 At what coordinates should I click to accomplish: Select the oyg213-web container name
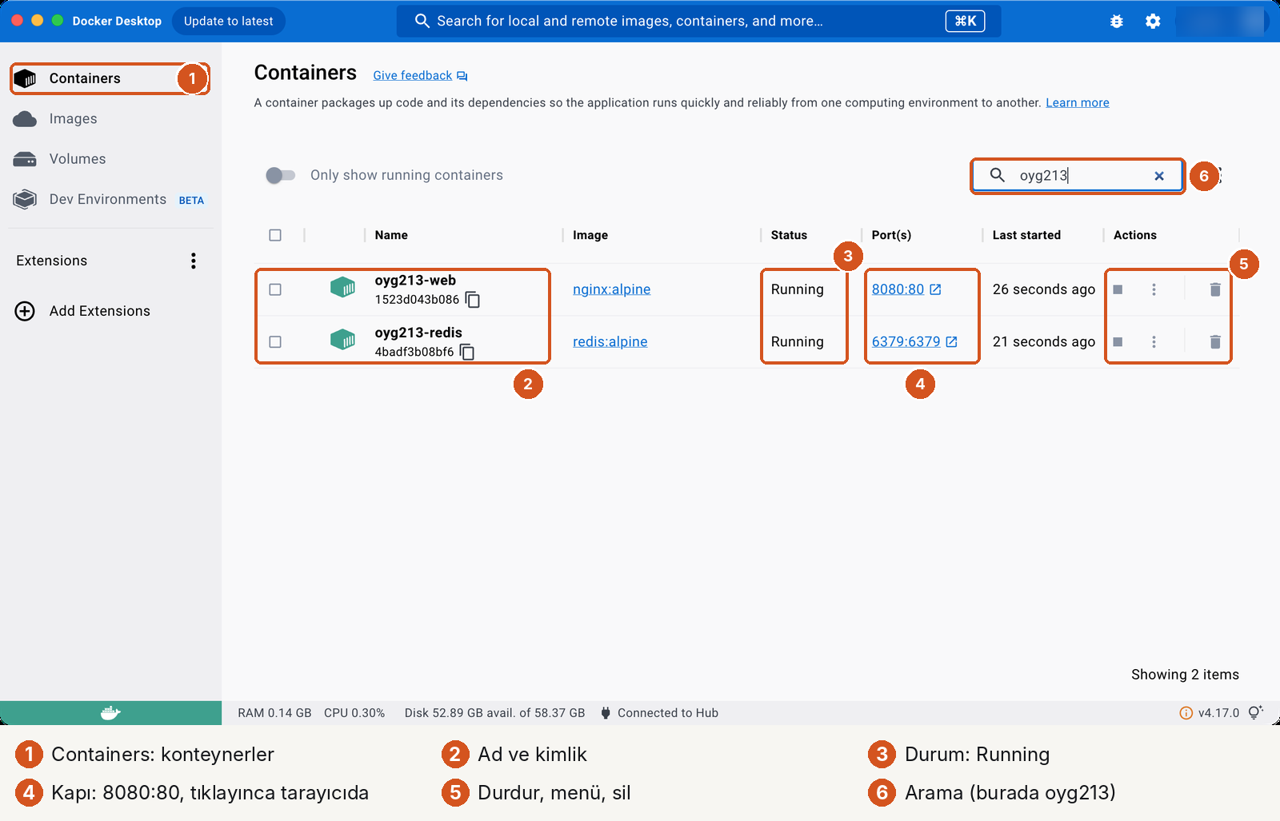415,281
